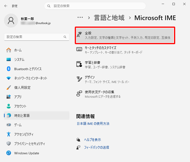
Task: Click the ゲーム controller icon
Action: tap(9, 125)
